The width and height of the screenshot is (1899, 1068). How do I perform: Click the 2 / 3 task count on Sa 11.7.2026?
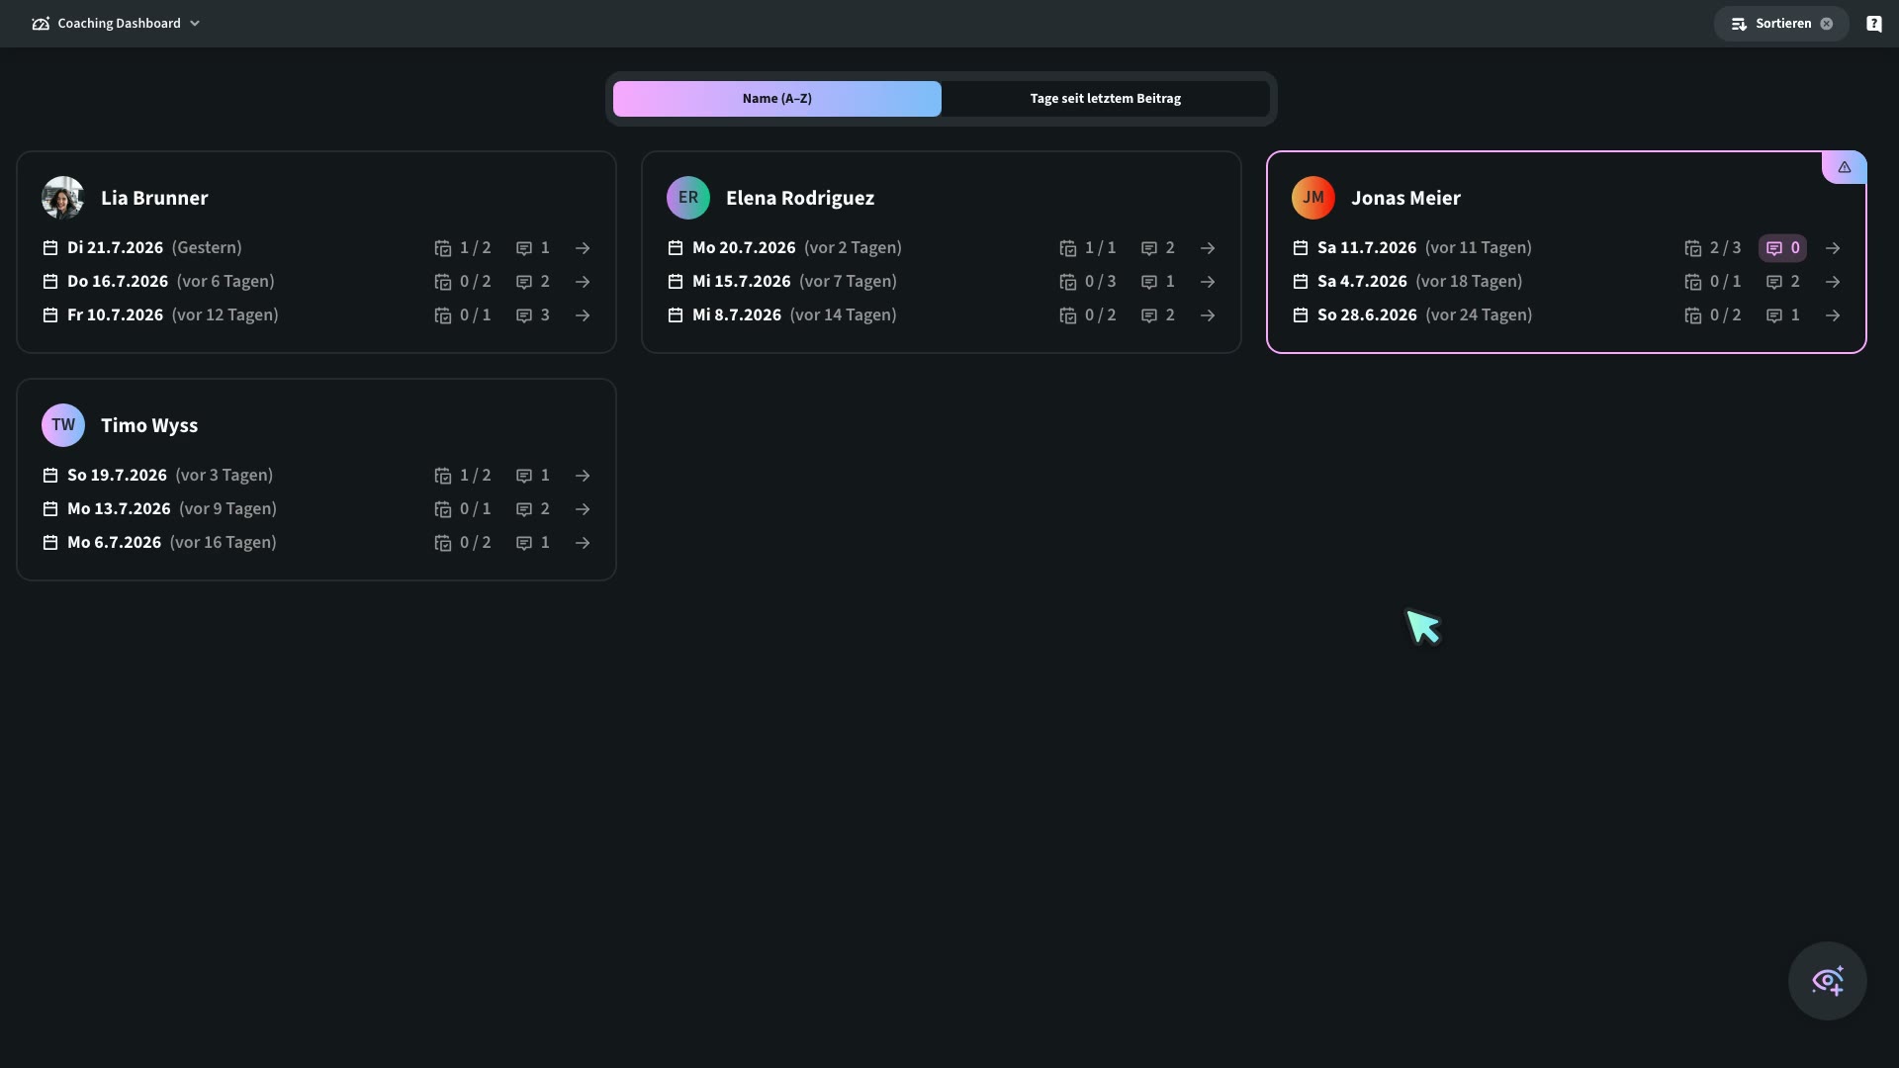[1725, 248]
